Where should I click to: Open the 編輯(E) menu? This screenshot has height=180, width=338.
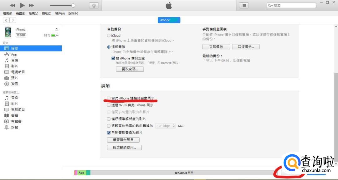coord(21,13)
